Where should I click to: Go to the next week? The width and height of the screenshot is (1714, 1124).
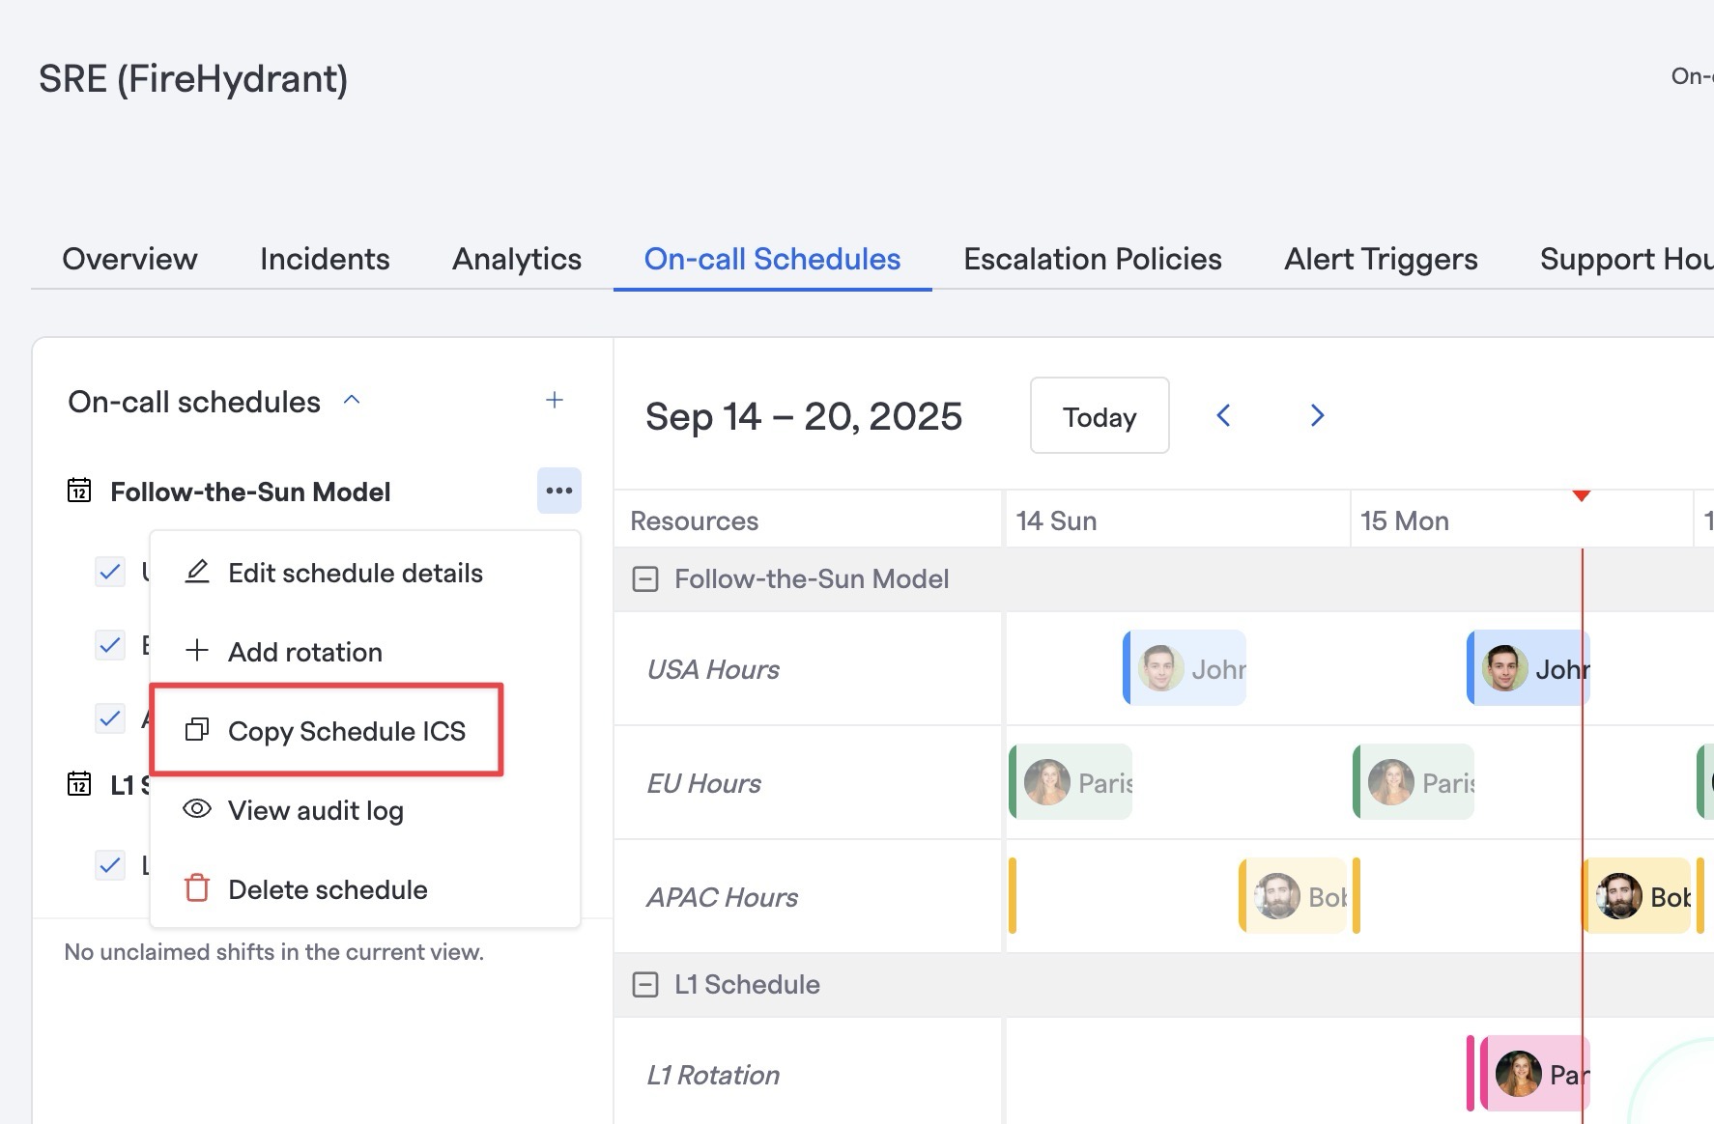[1317, 416]
